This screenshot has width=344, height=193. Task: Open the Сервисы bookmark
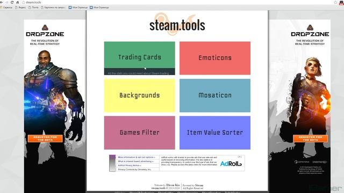[6, 7]
